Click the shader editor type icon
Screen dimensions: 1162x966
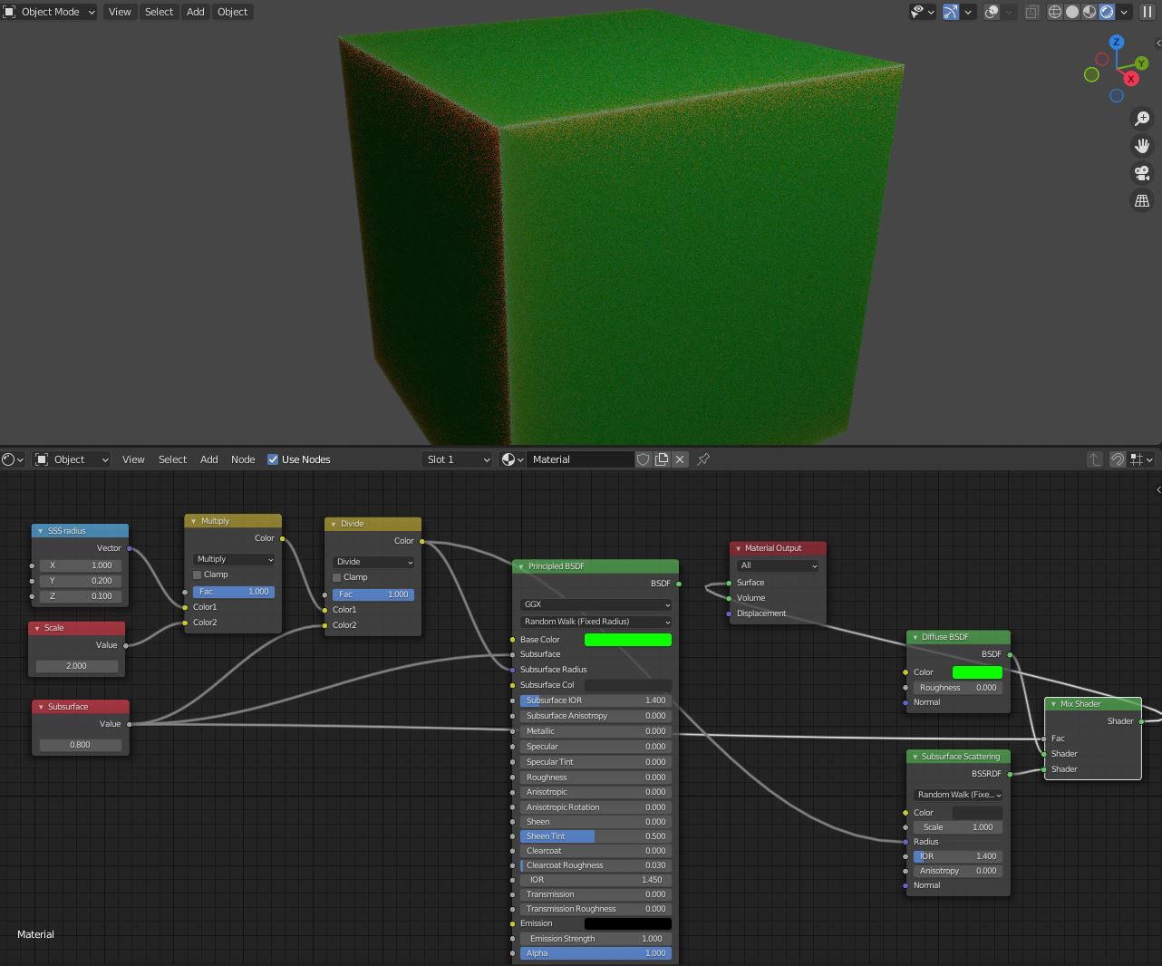coord(13,459)
